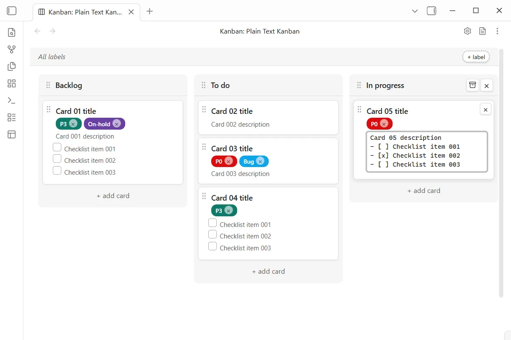
Task: Open the Kanban settings gear icon
Action: (x=468, y=31)
